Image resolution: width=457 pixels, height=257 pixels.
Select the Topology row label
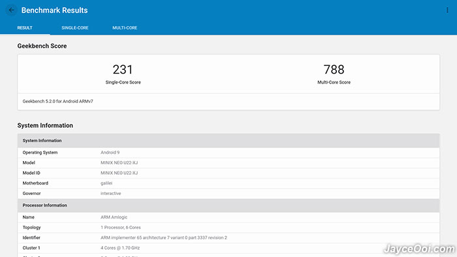pos(32,227)
